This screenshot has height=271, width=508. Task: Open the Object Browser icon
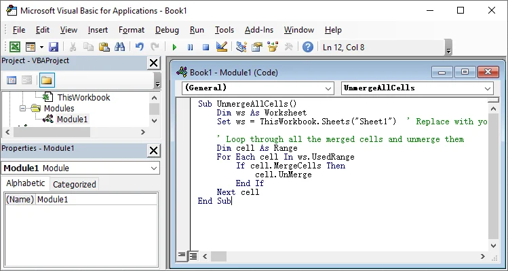[x=273, y=48]
